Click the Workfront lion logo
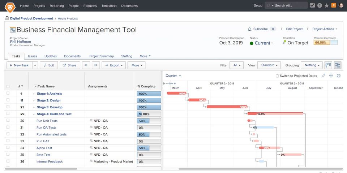Screen dimensions: 347x173 point(10,6)
